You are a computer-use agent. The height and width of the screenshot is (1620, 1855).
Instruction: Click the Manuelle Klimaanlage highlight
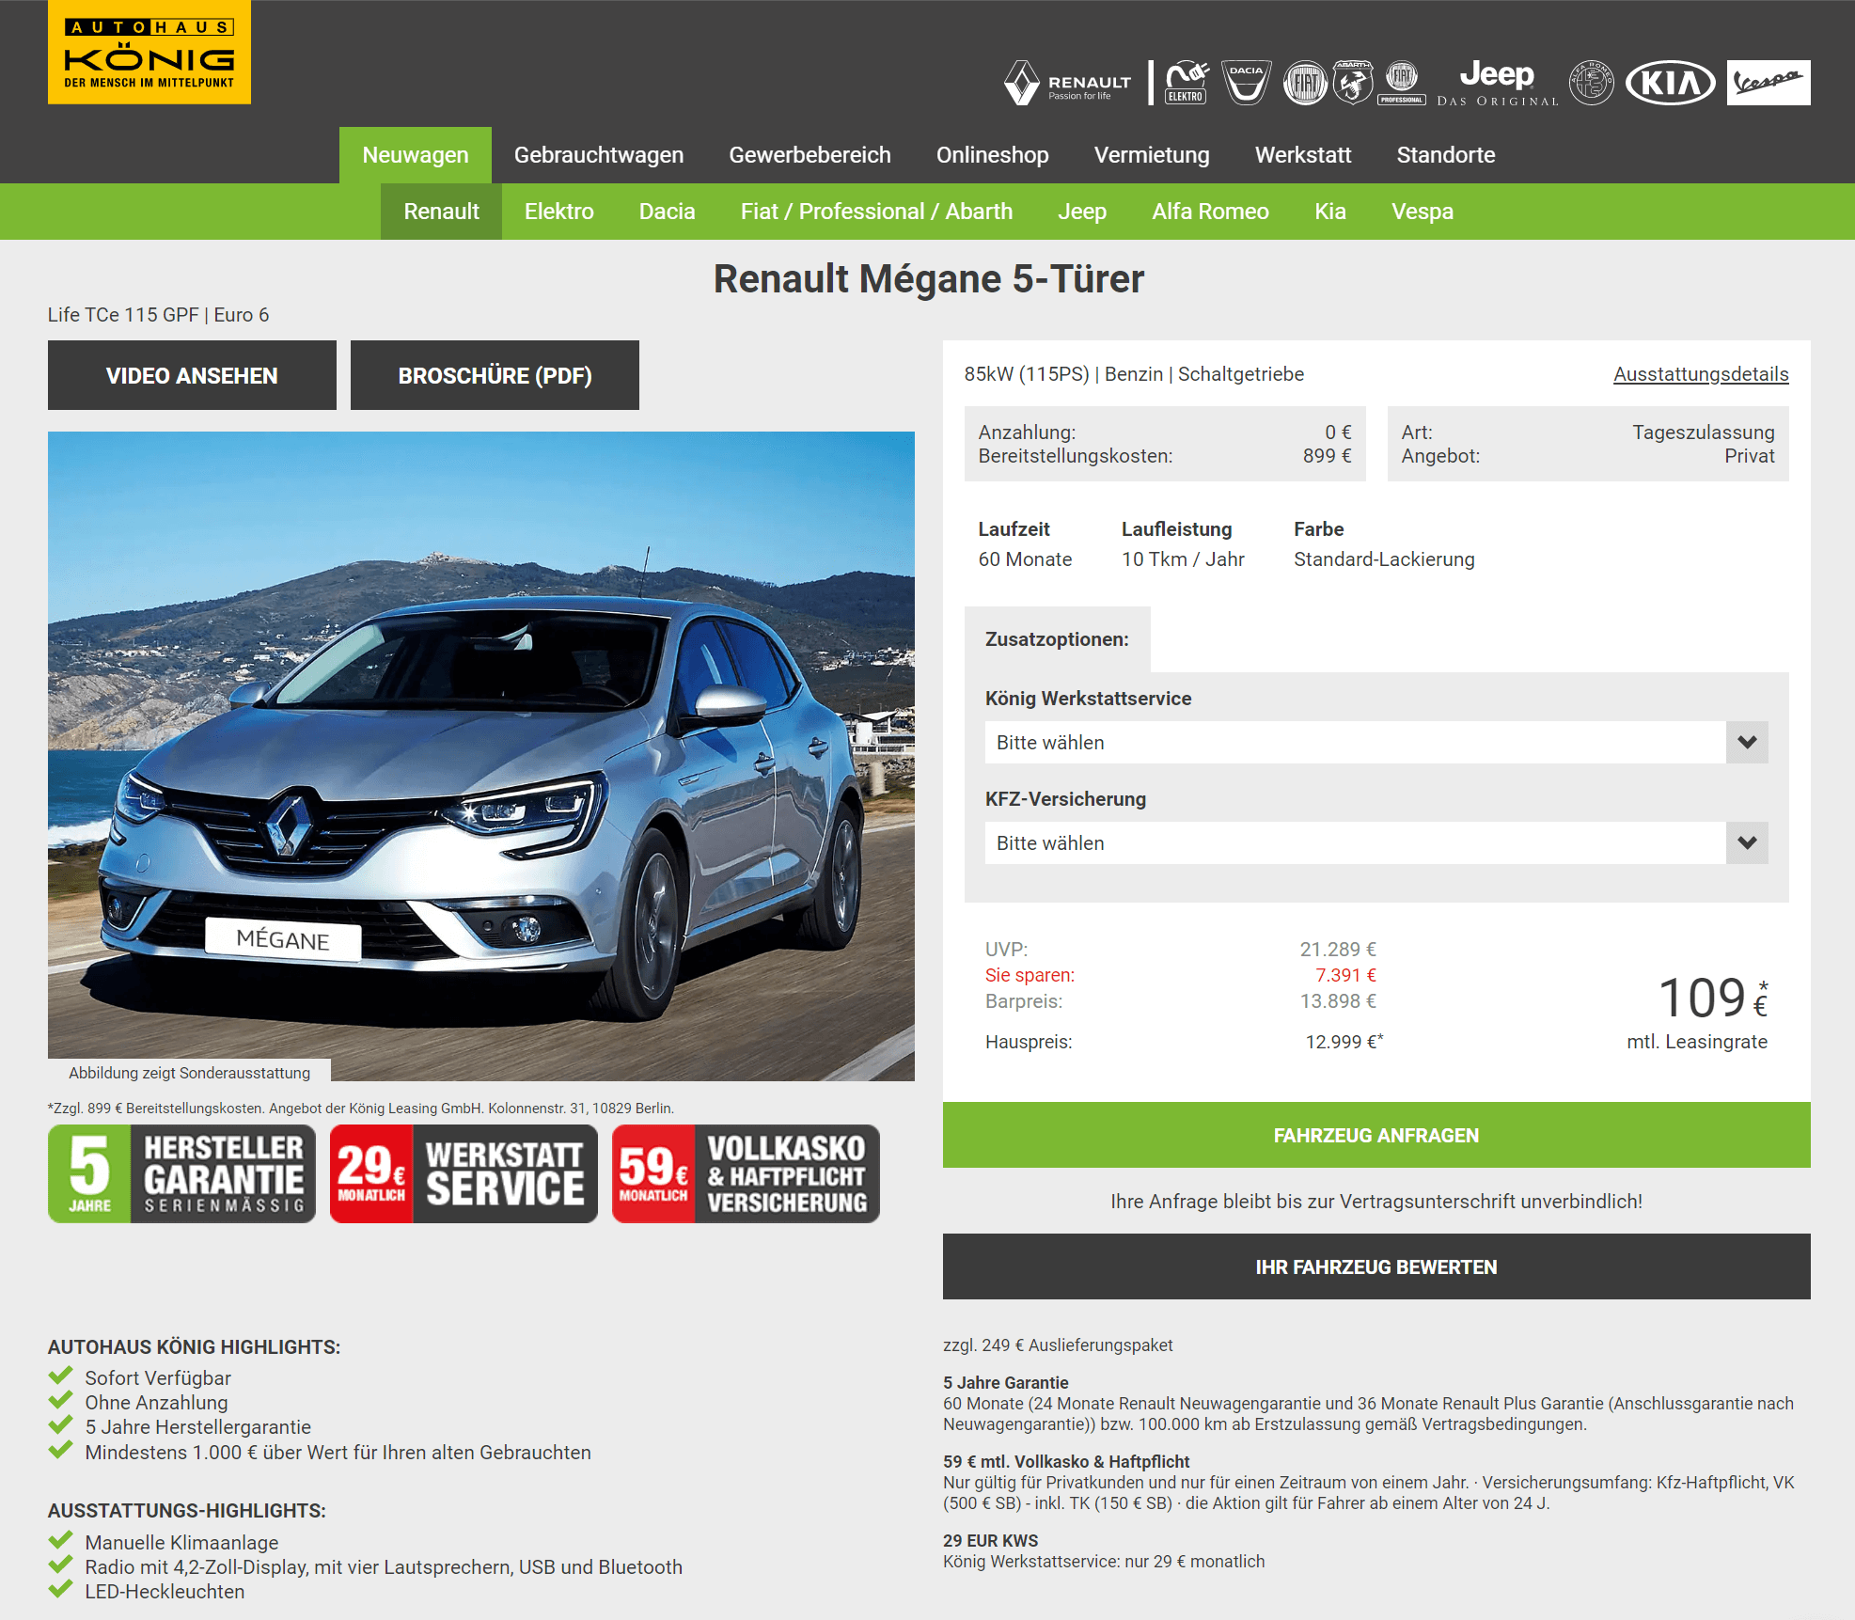181,1543
